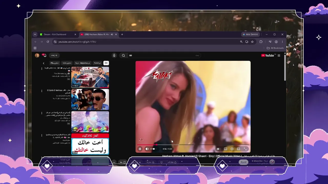Open the tab search dropdown in Chrome
This screenshot has width=328, height=184.
[35, 34]
